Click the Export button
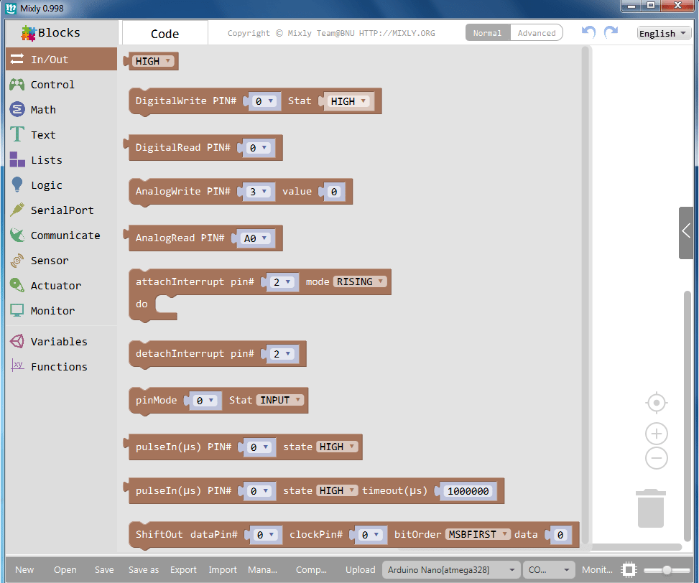699x583 pixels. point(183,569)
